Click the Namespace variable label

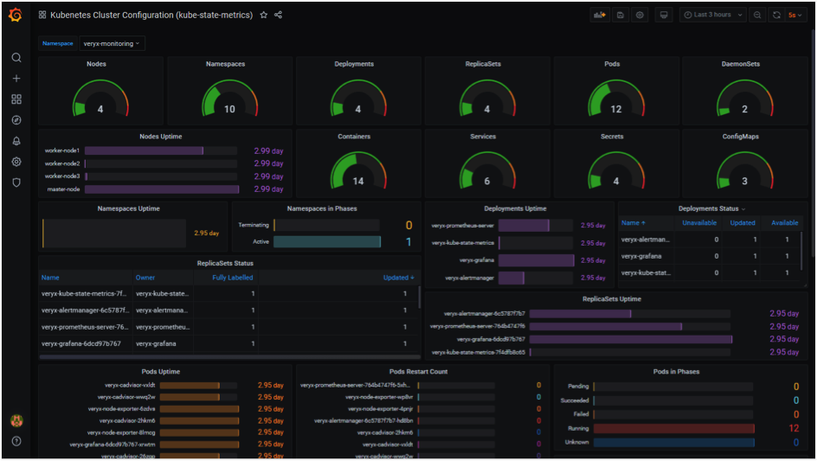(58, 44)
